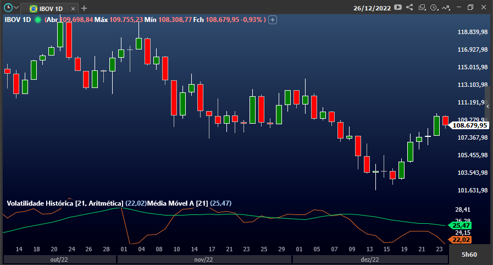Open the duplicate window icon menu
This screenshot has height=265, width=493.
point(422,8)
